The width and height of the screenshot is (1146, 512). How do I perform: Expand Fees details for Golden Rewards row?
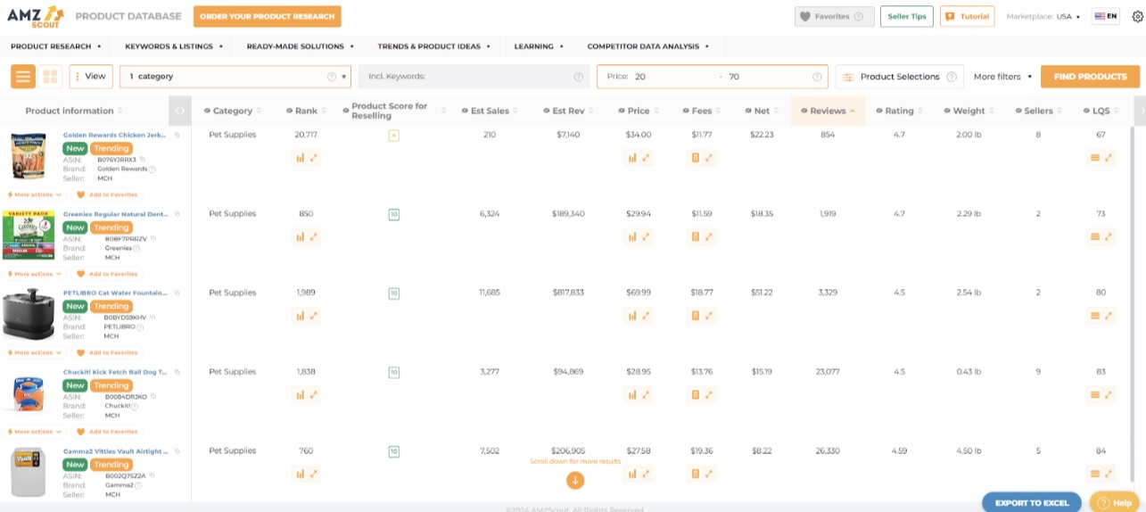pos(709,158)
